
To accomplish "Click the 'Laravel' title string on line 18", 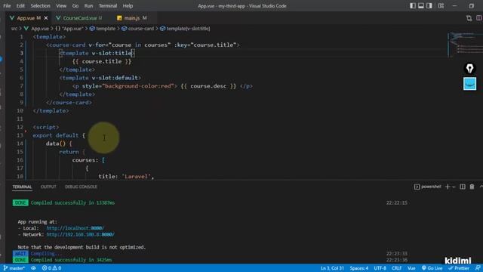I will (137, 176).
